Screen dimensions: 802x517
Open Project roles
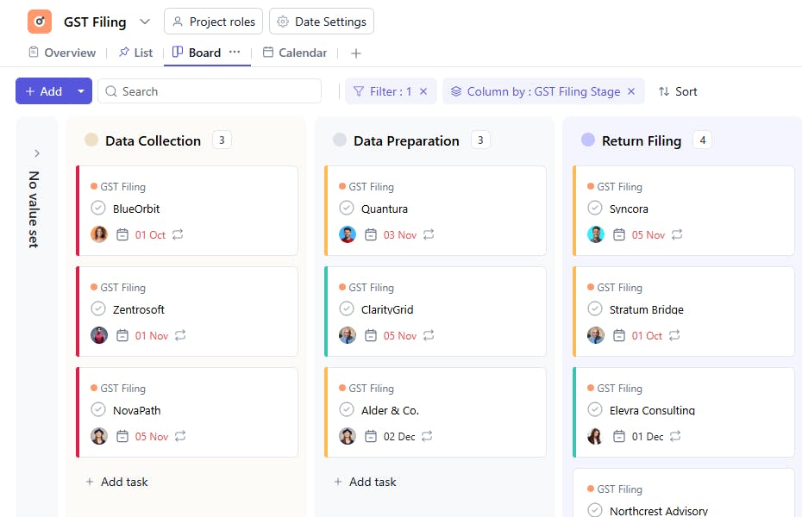tap(213, 22)
